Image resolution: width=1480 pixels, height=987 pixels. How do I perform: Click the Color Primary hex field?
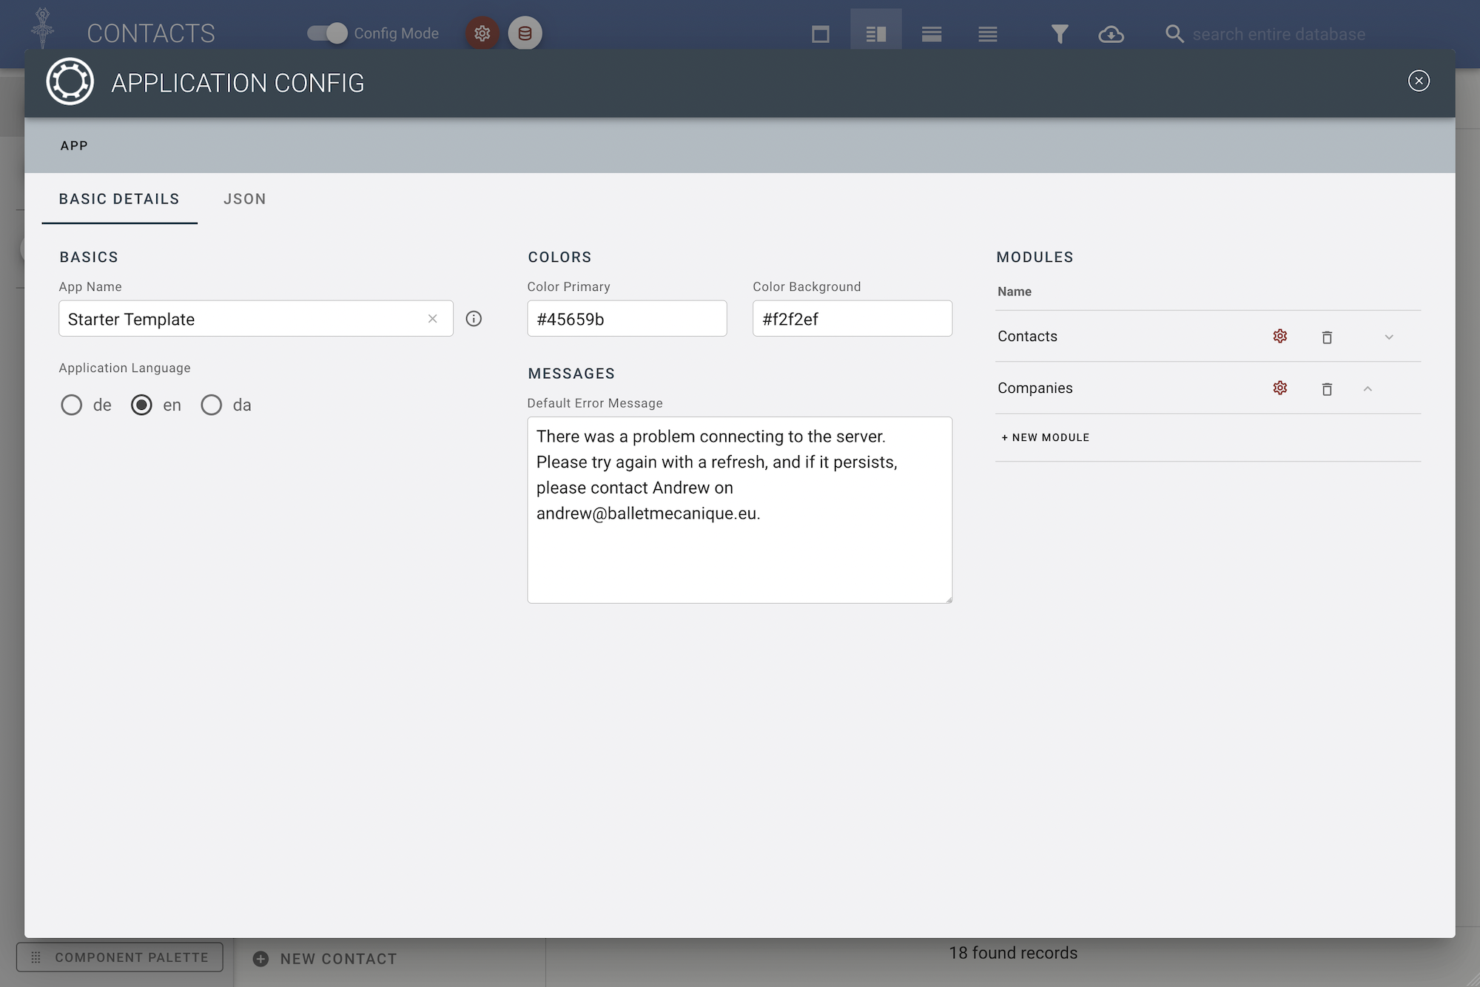[627, 319]
